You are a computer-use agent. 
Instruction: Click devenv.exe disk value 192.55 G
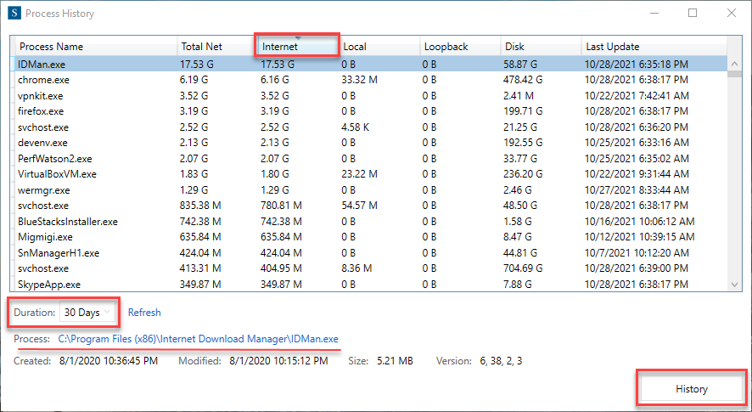523,143
